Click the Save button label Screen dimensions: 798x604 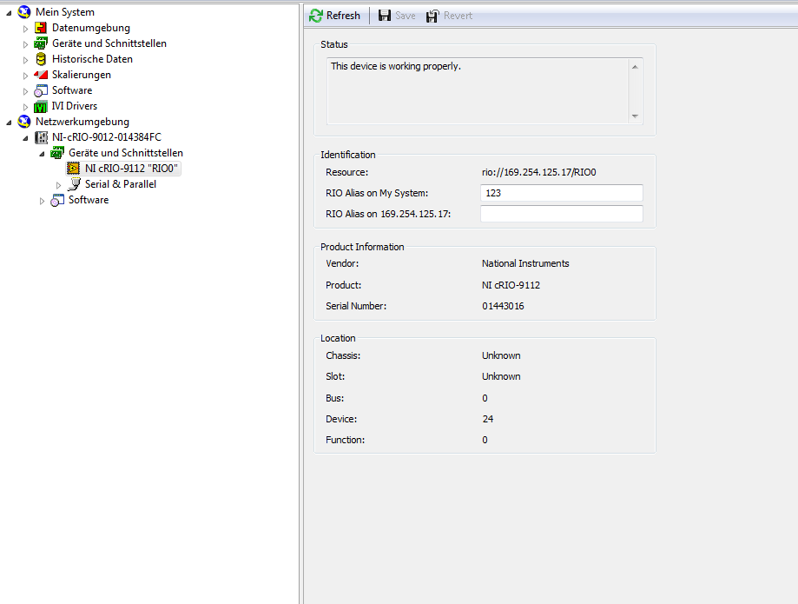click(x=406, y=16)
